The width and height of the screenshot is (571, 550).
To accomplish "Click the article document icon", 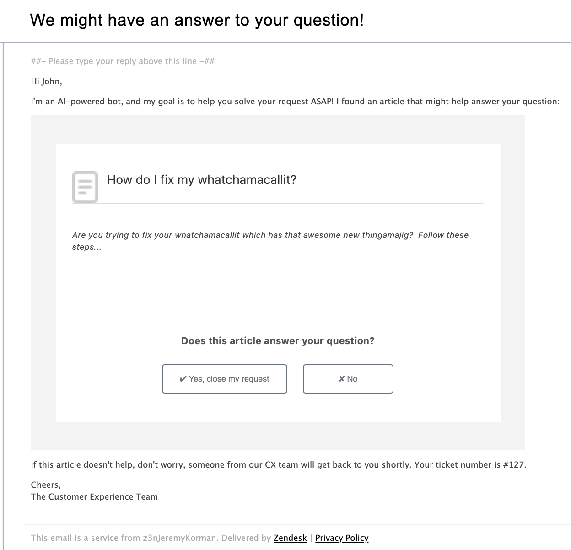I will click(x=85, y=187).
